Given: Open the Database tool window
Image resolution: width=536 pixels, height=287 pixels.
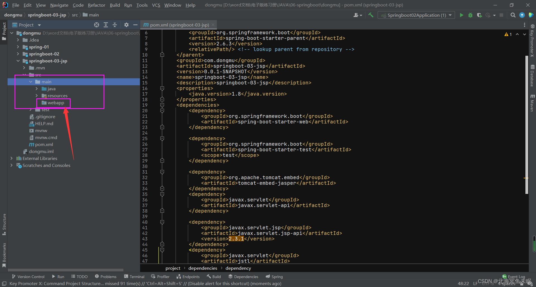Looking at the screenshot, I should (532, 76).
